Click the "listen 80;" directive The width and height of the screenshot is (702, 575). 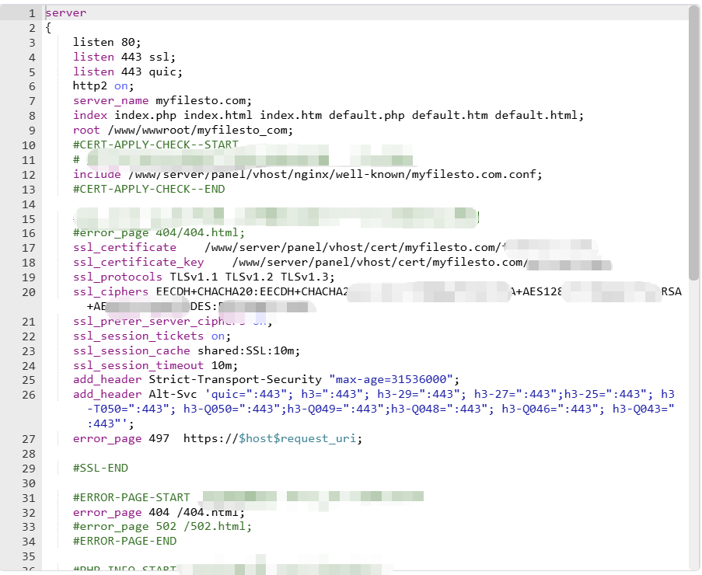pos(107,43)
